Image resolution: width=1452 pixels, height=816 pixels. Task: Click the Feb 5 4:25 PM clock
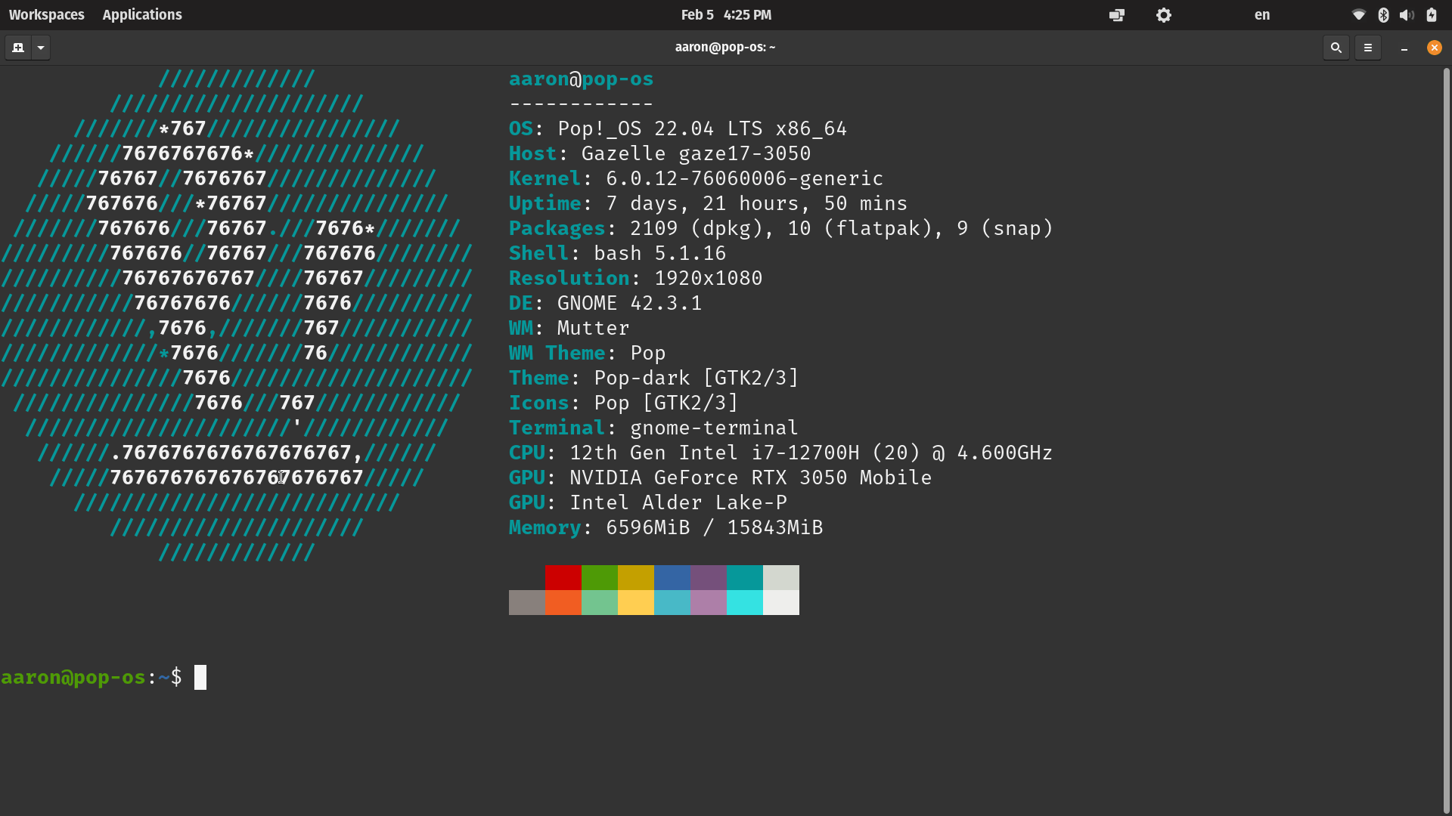click(725, 14)
